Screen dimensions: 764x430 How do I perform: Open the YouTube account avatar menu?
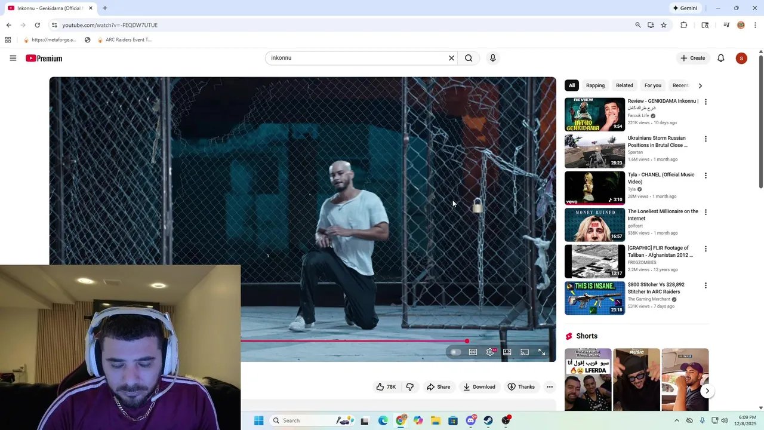coord(741,58)
